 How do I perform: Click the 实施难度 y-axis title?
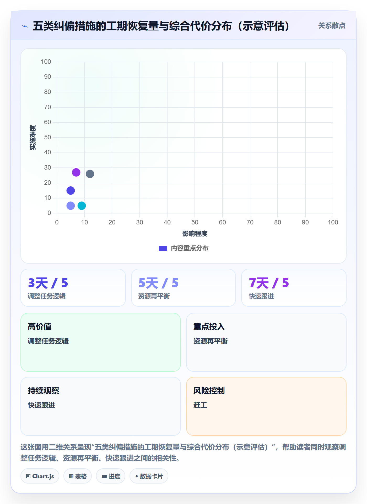[33, 138]
